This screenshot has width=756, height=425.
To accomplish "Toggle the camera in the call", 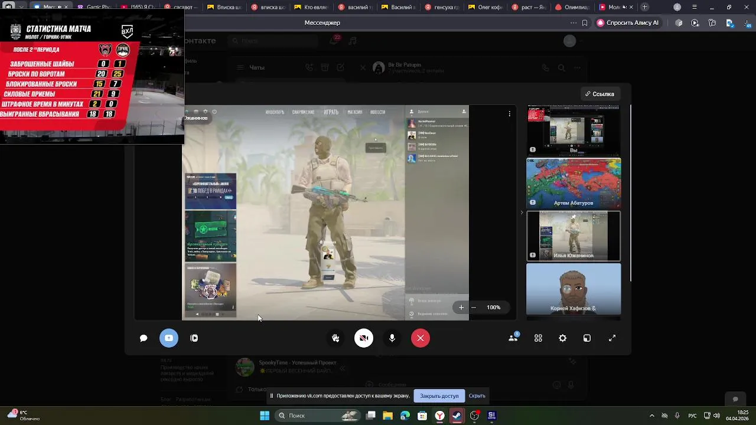I will (364, 338).
